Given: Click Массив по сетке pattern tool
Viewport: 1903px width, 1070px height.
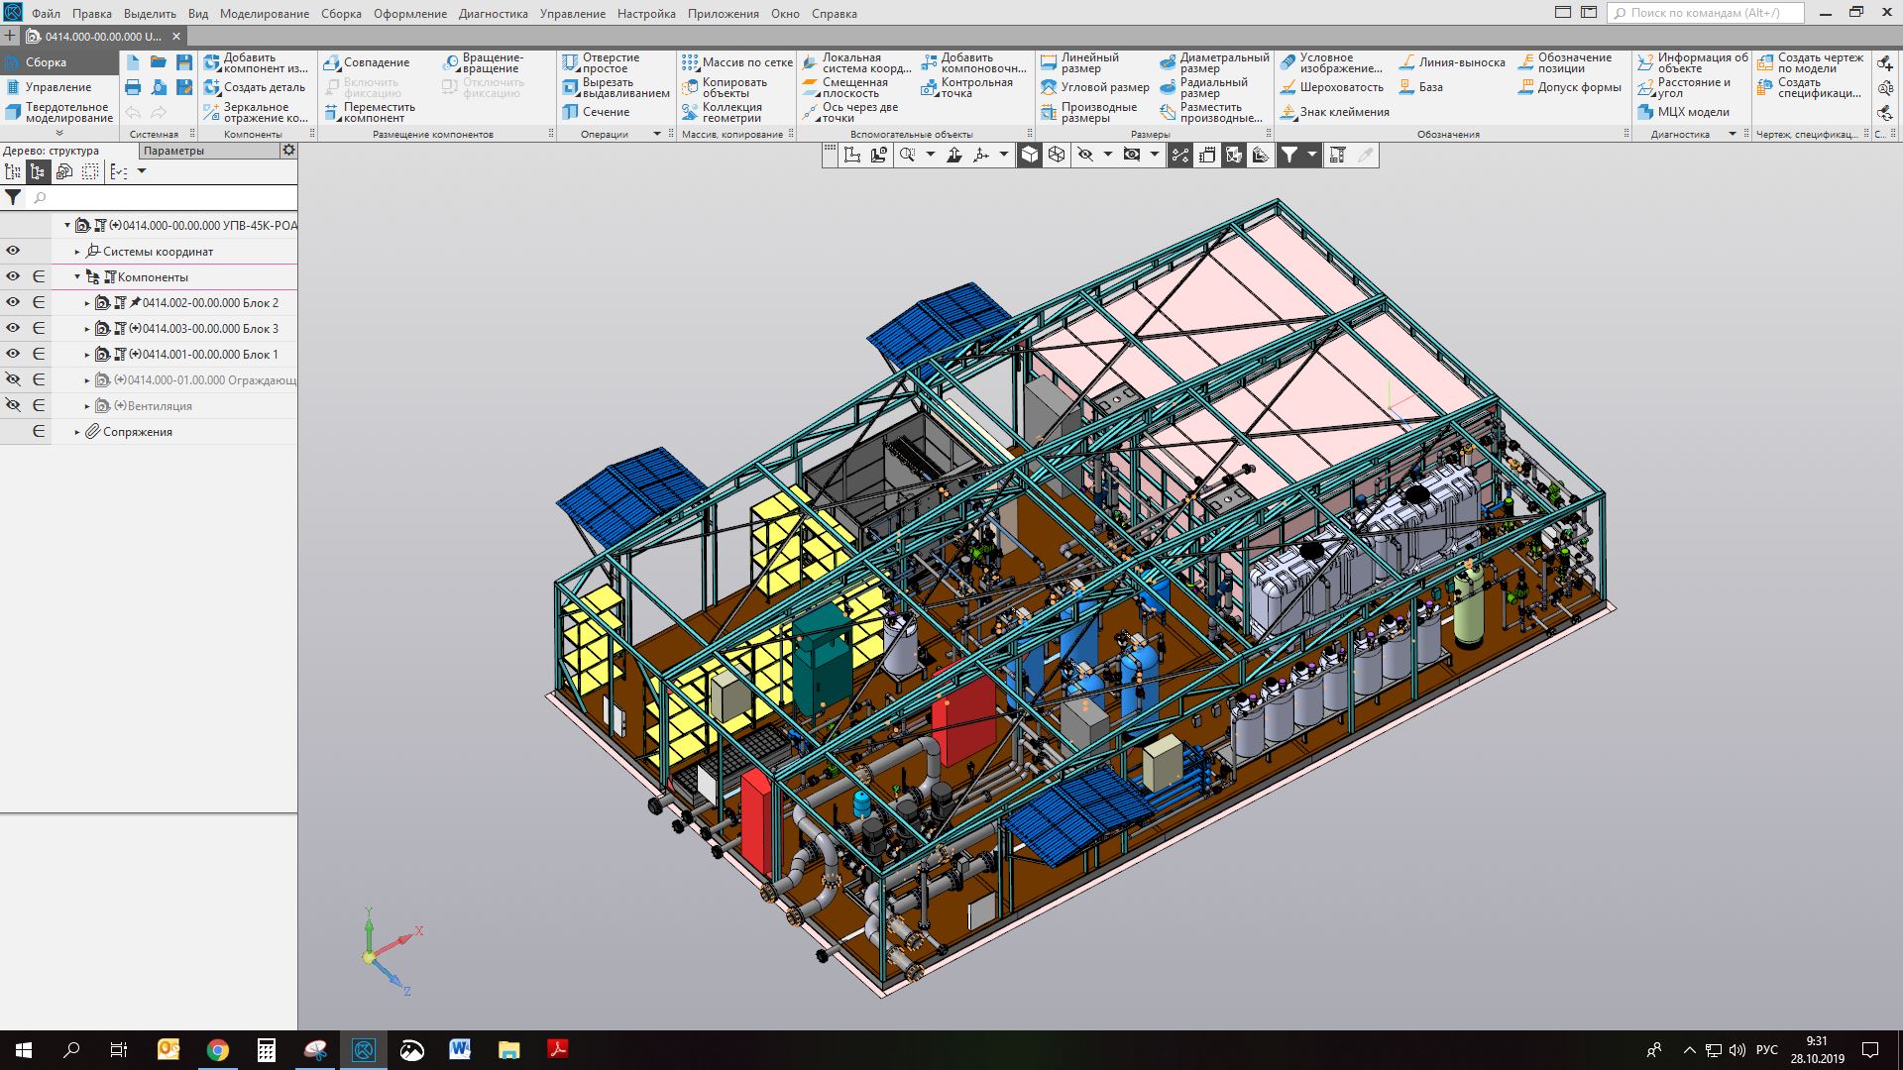Looking at the screenshot, I should [736, 62].
